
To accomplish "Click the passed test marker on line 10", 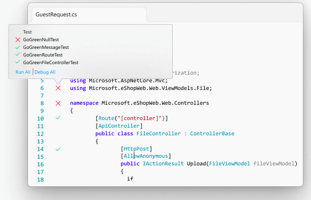I will (58, 118).
